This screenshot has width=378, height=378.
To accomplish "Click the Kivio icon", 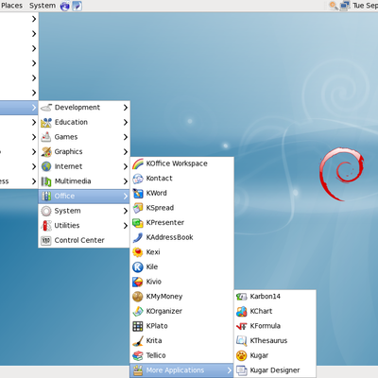I will pos(138,282).
